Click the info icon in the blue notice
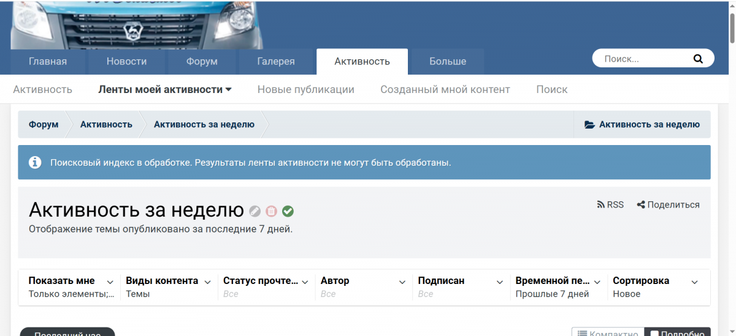The image size is (736, 336). click(35, 162)
